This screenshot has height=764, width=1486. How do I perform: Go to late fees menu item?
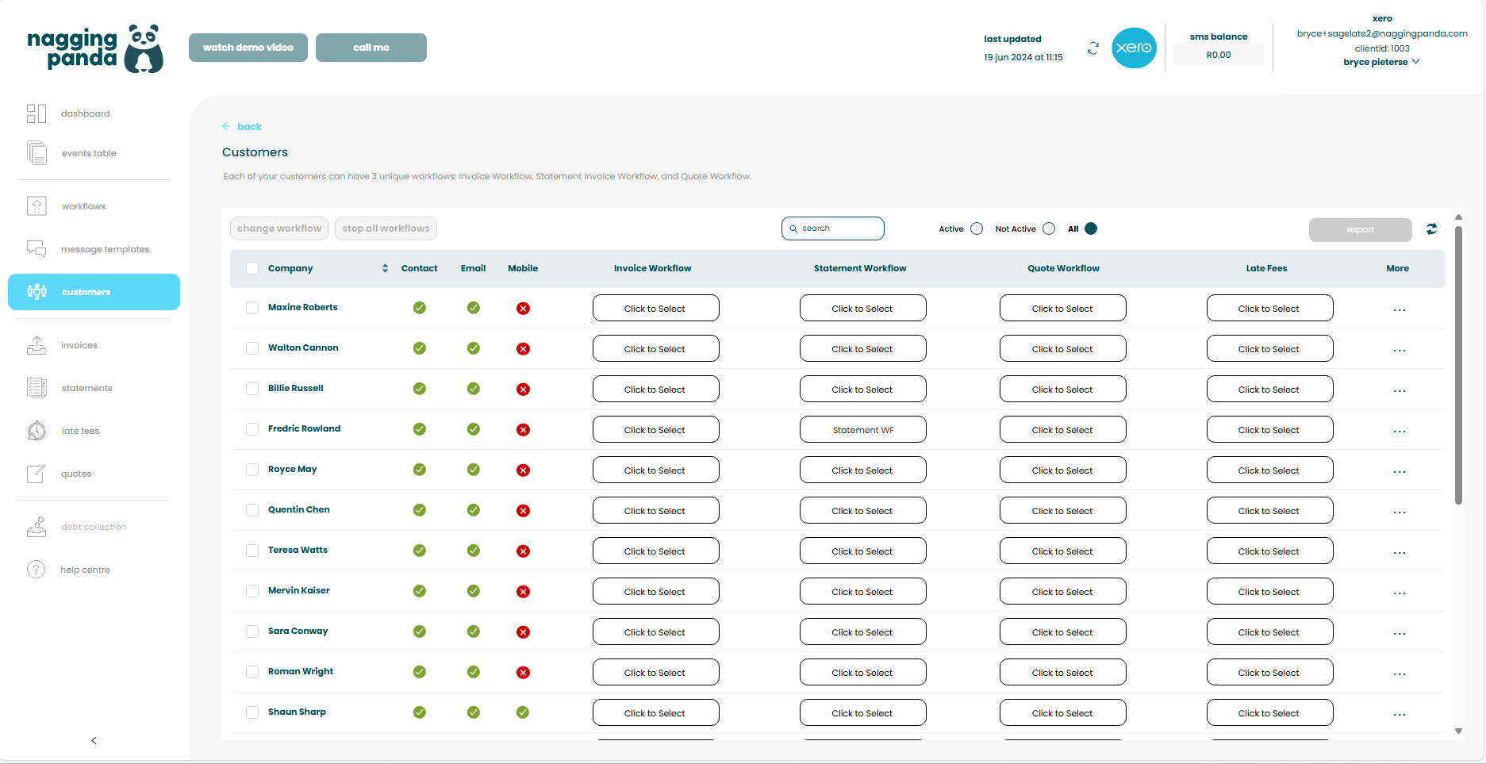[80, 431]
